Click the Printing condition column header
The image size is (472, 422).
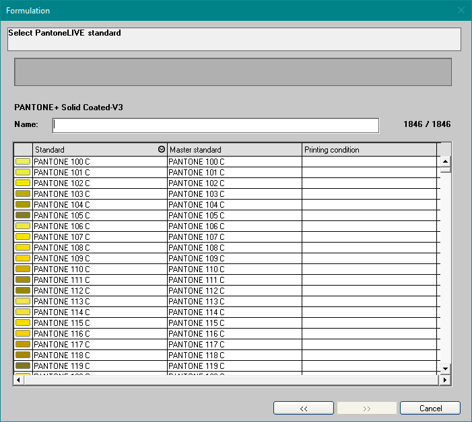pyautogui.click(x=369, y=150)
